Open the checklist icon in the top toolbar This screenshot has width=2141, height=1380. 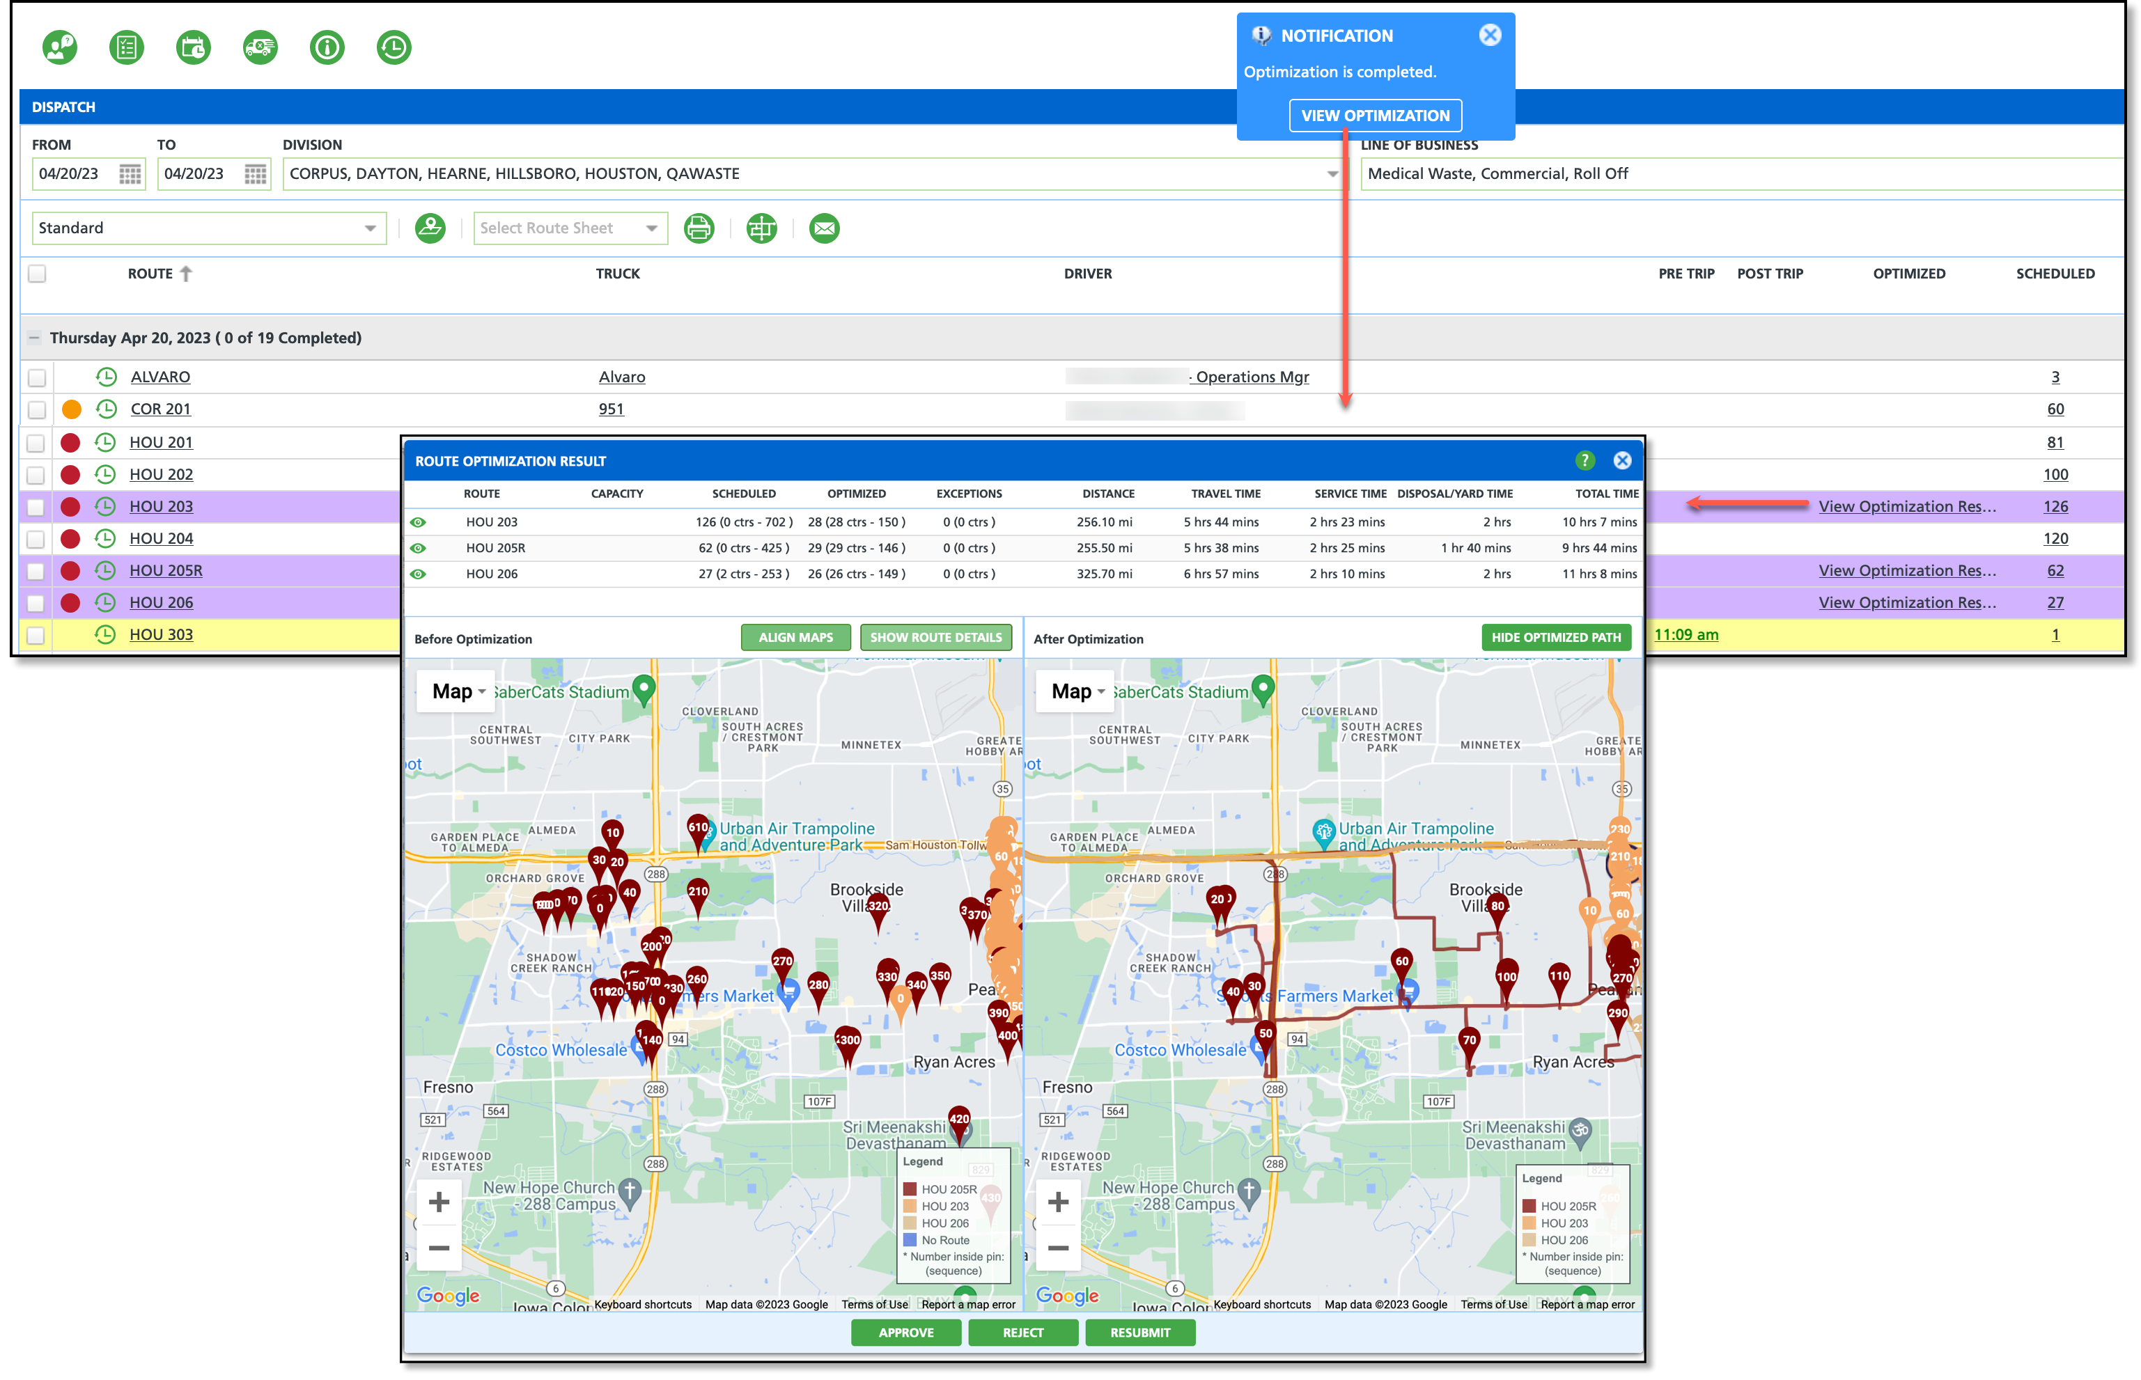pyautogui.click(x=126, y=47)
